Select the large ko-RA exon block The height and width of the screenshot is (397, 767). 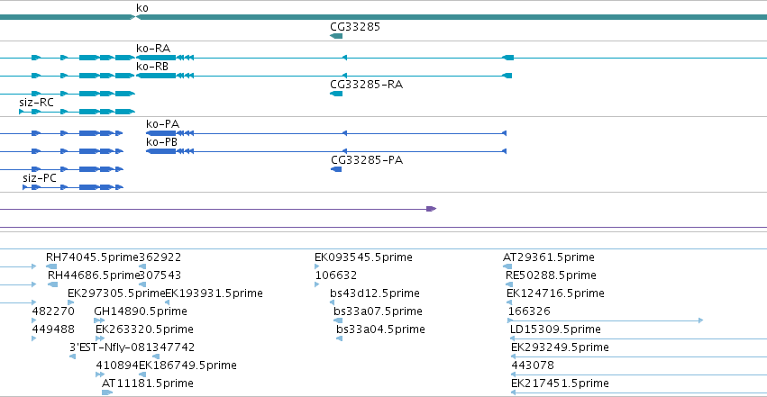click(156, 58)
